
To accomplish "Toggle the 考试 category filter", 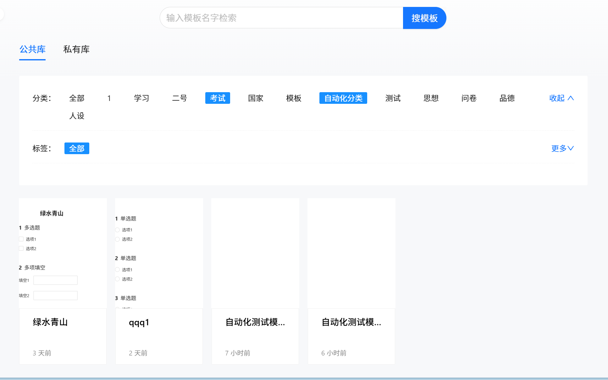I will 218,98.
